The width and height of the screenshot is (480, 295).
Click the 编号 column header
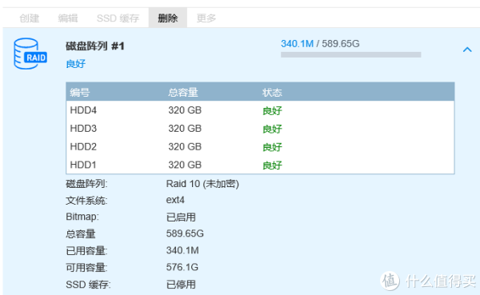pyautogui.click(x=79, y=93)
